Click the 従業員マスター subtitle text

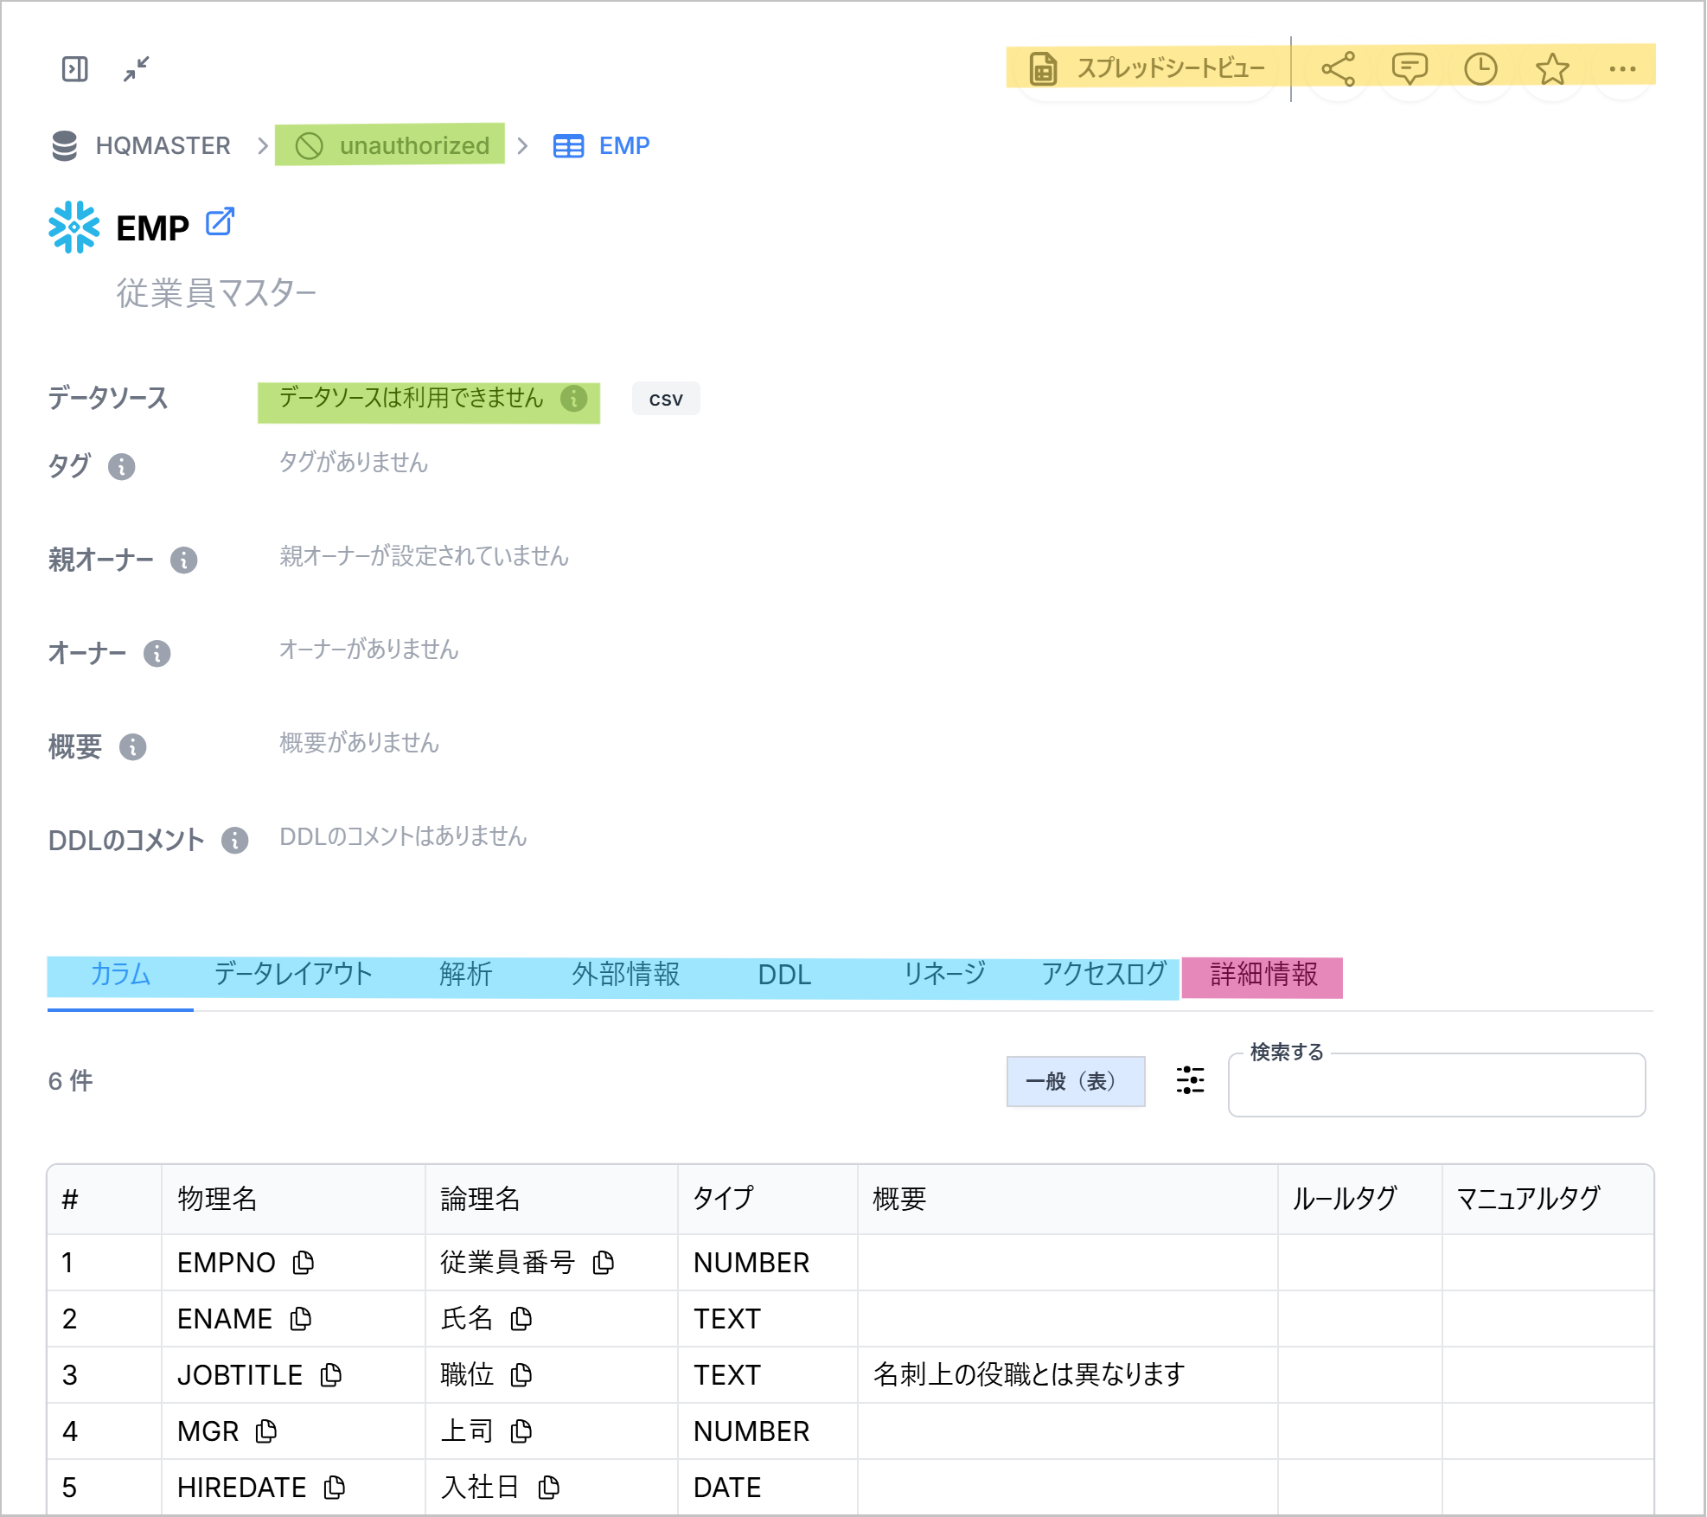(217, 293)
